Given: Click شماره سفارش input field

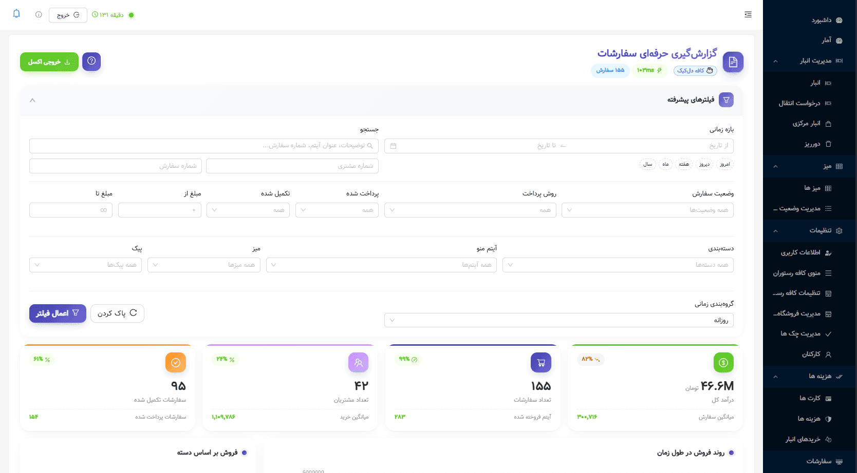Looking at the screenshot, I should coord(116,166).
